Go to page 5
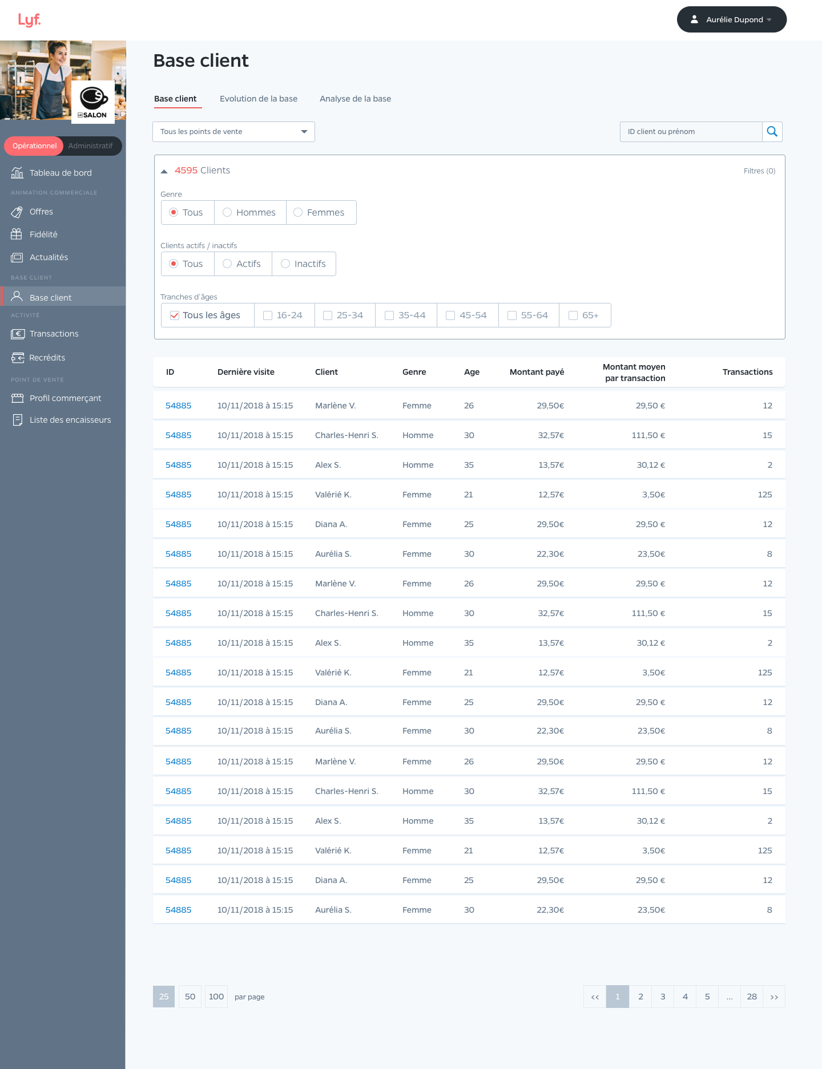 point(707,997)
